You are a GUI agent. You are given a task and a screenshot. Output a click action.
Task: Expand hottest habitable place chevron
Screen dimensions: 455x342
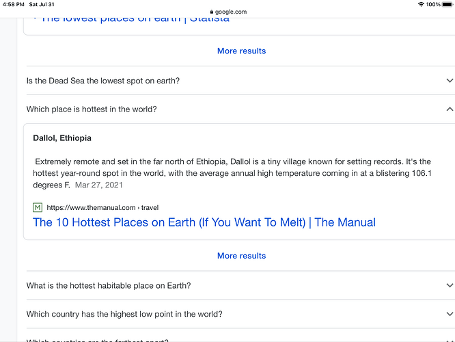pyautogui.click(x=449, y=285)
